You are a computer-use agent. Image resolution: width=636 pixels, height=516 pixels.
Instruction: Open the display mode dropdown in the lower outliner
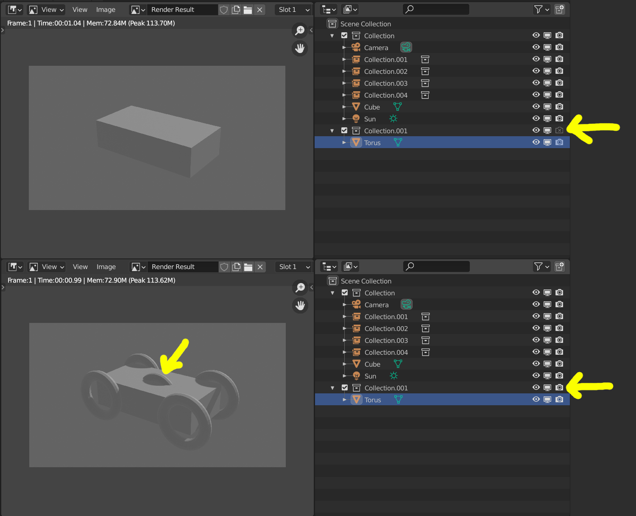point(350,266)
